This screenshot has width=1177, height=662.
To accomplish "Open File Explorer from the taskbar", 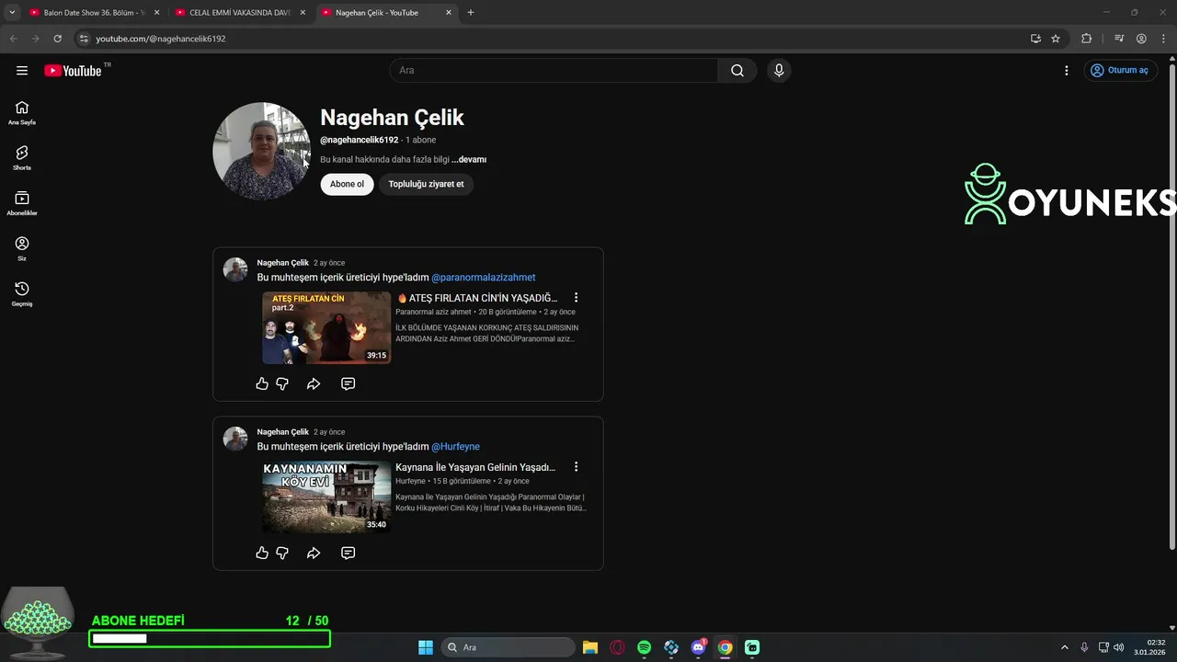I will coord(590,647).
